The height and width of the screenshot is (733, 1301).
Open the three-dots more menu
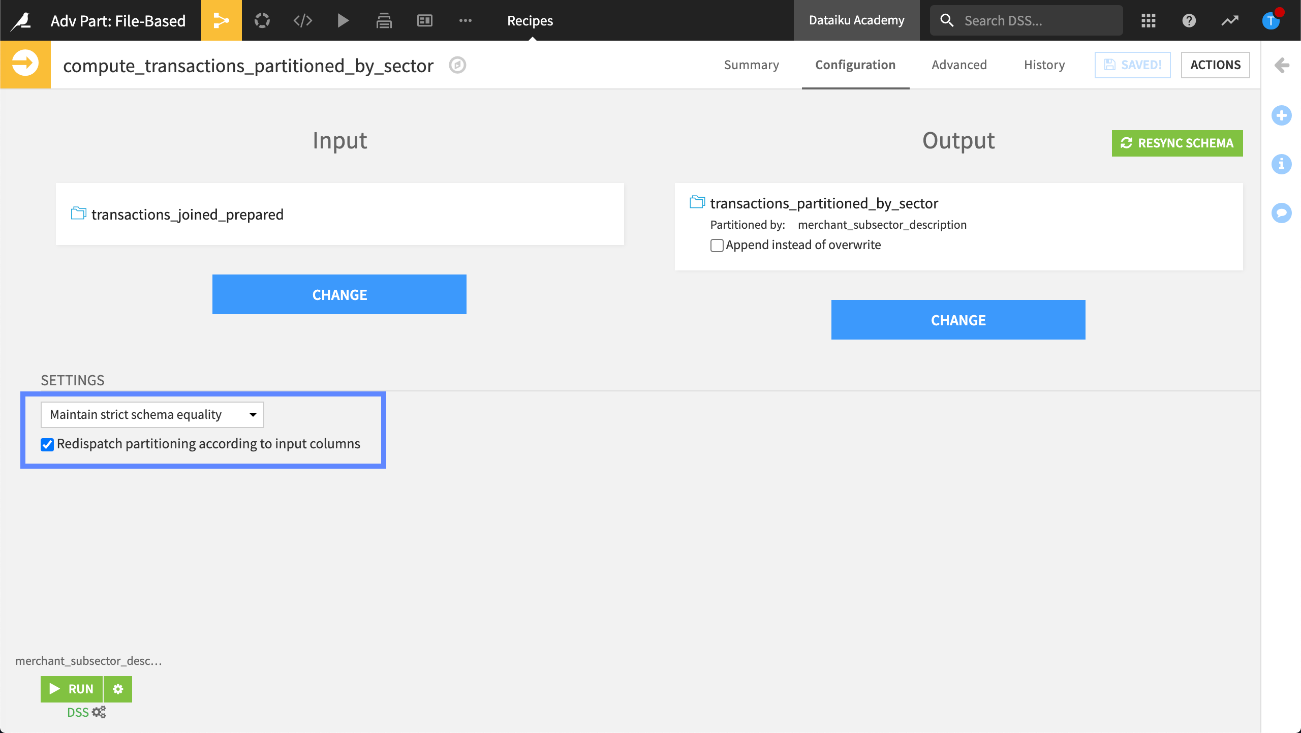point(465,20)
